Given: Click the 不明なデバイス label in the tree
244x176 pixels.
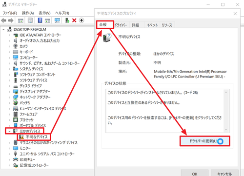Looking at the screenshot, I should [x=37, y=137].
